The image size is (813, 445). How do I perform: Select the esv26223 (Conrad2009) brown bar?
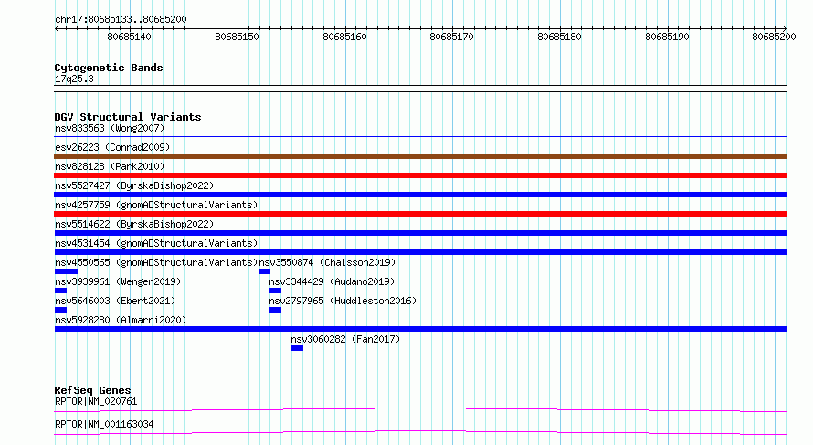tap(420, 156)
